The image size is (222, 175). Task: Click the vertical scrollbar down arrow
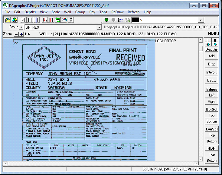tap(200, 159)
